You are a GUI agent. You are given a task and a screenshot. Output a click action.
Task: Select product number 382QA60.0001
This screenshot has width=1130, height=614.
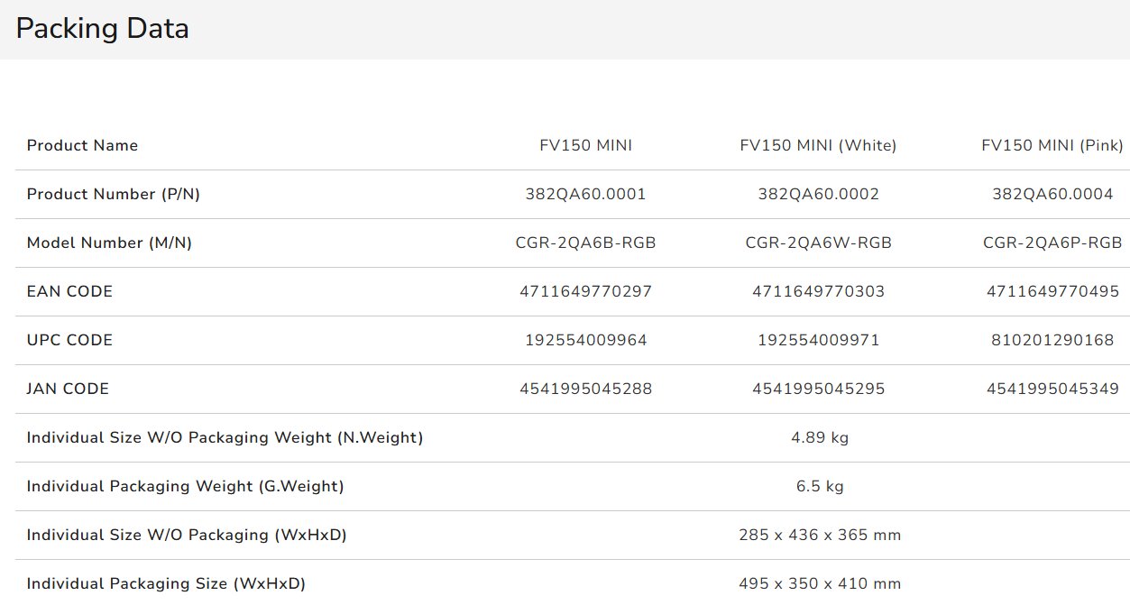(585, 195)
